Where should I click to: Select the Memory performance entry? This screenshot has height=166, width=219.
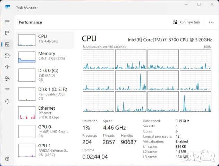point(44,57)
